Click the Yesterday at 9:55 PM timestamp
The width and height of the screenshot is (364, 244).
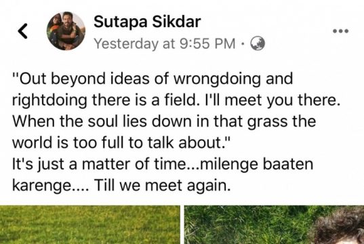tap(165, 43)
